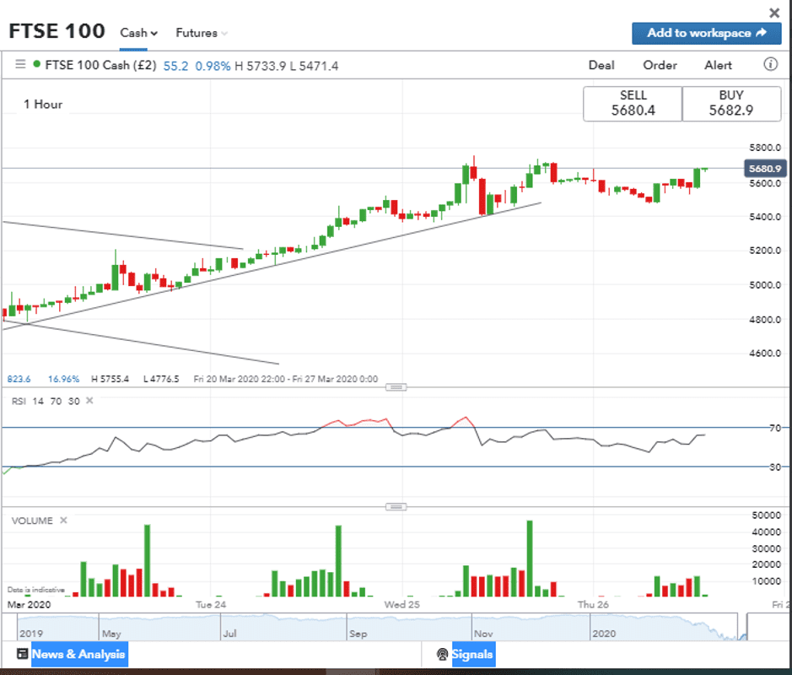Open the Deal tab
Viewport: 792px width, 675px height.
[601, 65]
